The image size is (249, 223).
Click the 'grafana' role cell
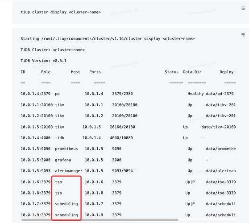63,160
